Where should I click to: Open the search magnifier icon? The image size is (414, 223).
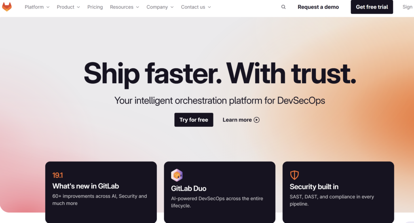[283, 7]
